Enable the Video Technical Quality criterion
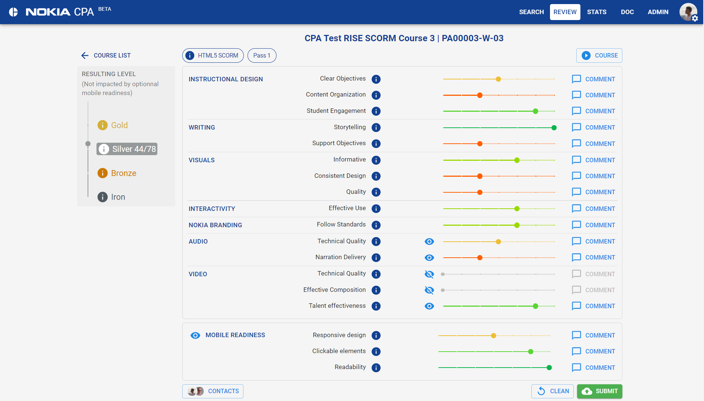The width and height of the screenshot is (704, 401). pyautogui.click(x=429, y=274)
